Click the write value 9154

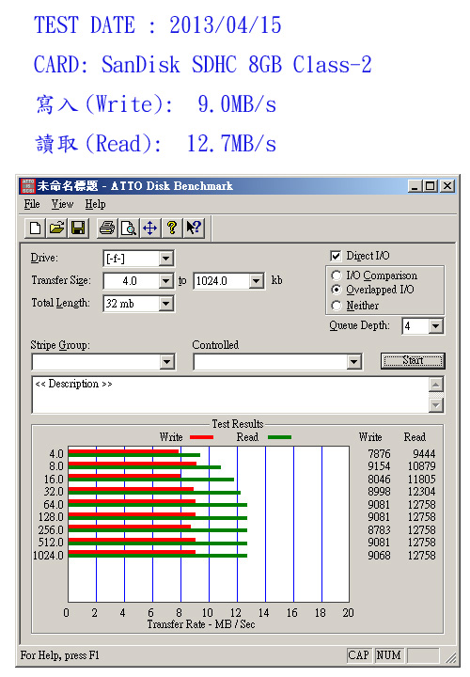coord(379,466)
